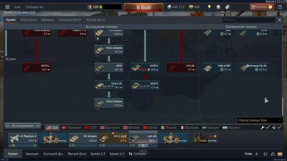Open the mail envelope icon
The height and width of the screenshot is (161, 287).
pyautogui.click(x=280, y=154)
